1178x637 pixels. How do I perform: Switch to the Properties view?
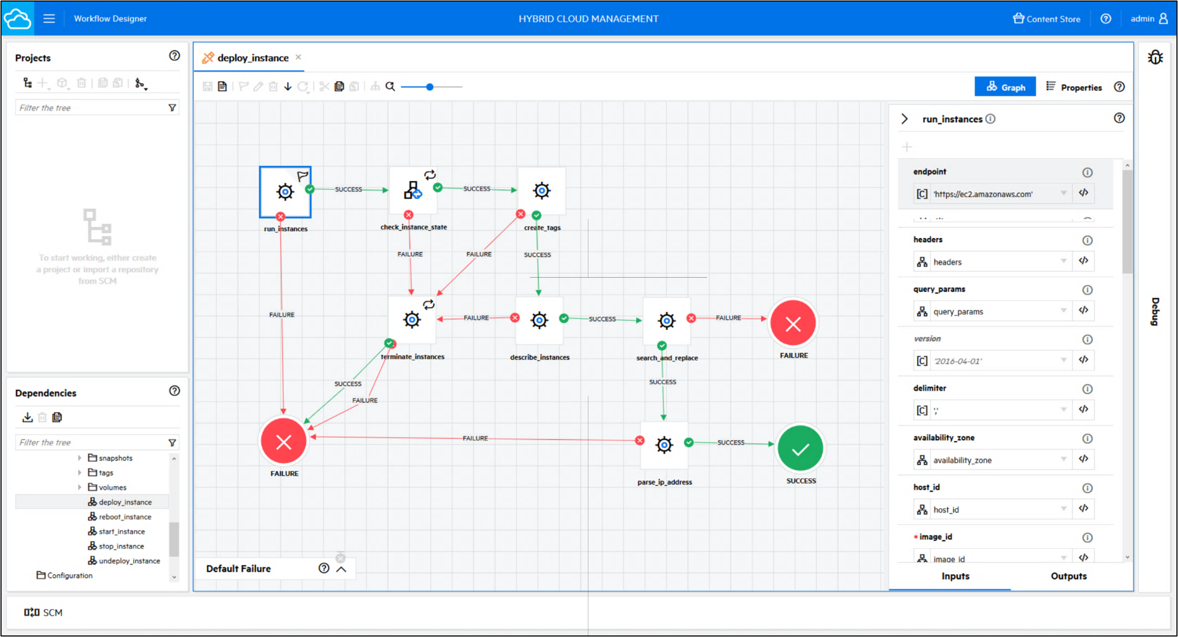(1074, 87)
